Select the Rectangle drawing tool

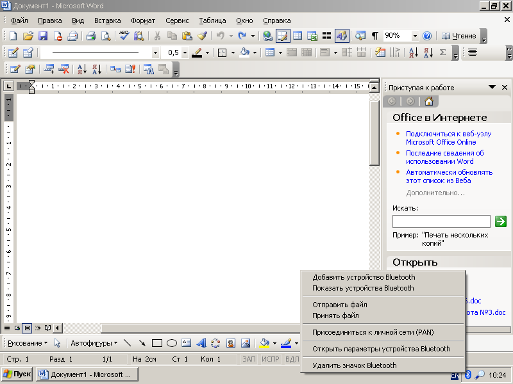coord(157,343)
